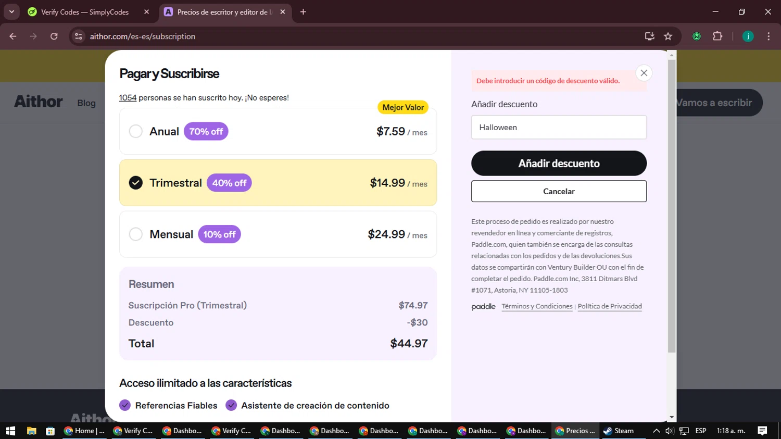Screen dimensions: 781x439
Task: Click the $24.99 / mes price
Action: click(397, 235)
